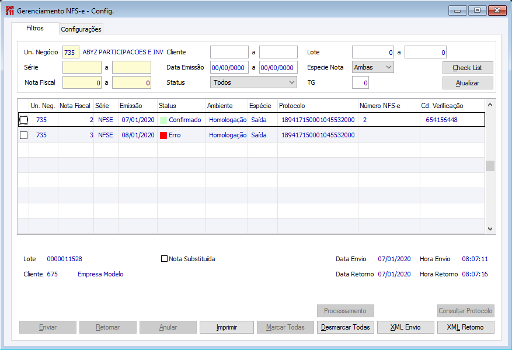Tick the checkbox for nota fiscal 3 row
This screenshot has width=512, height=350.
tap(23, 135)
